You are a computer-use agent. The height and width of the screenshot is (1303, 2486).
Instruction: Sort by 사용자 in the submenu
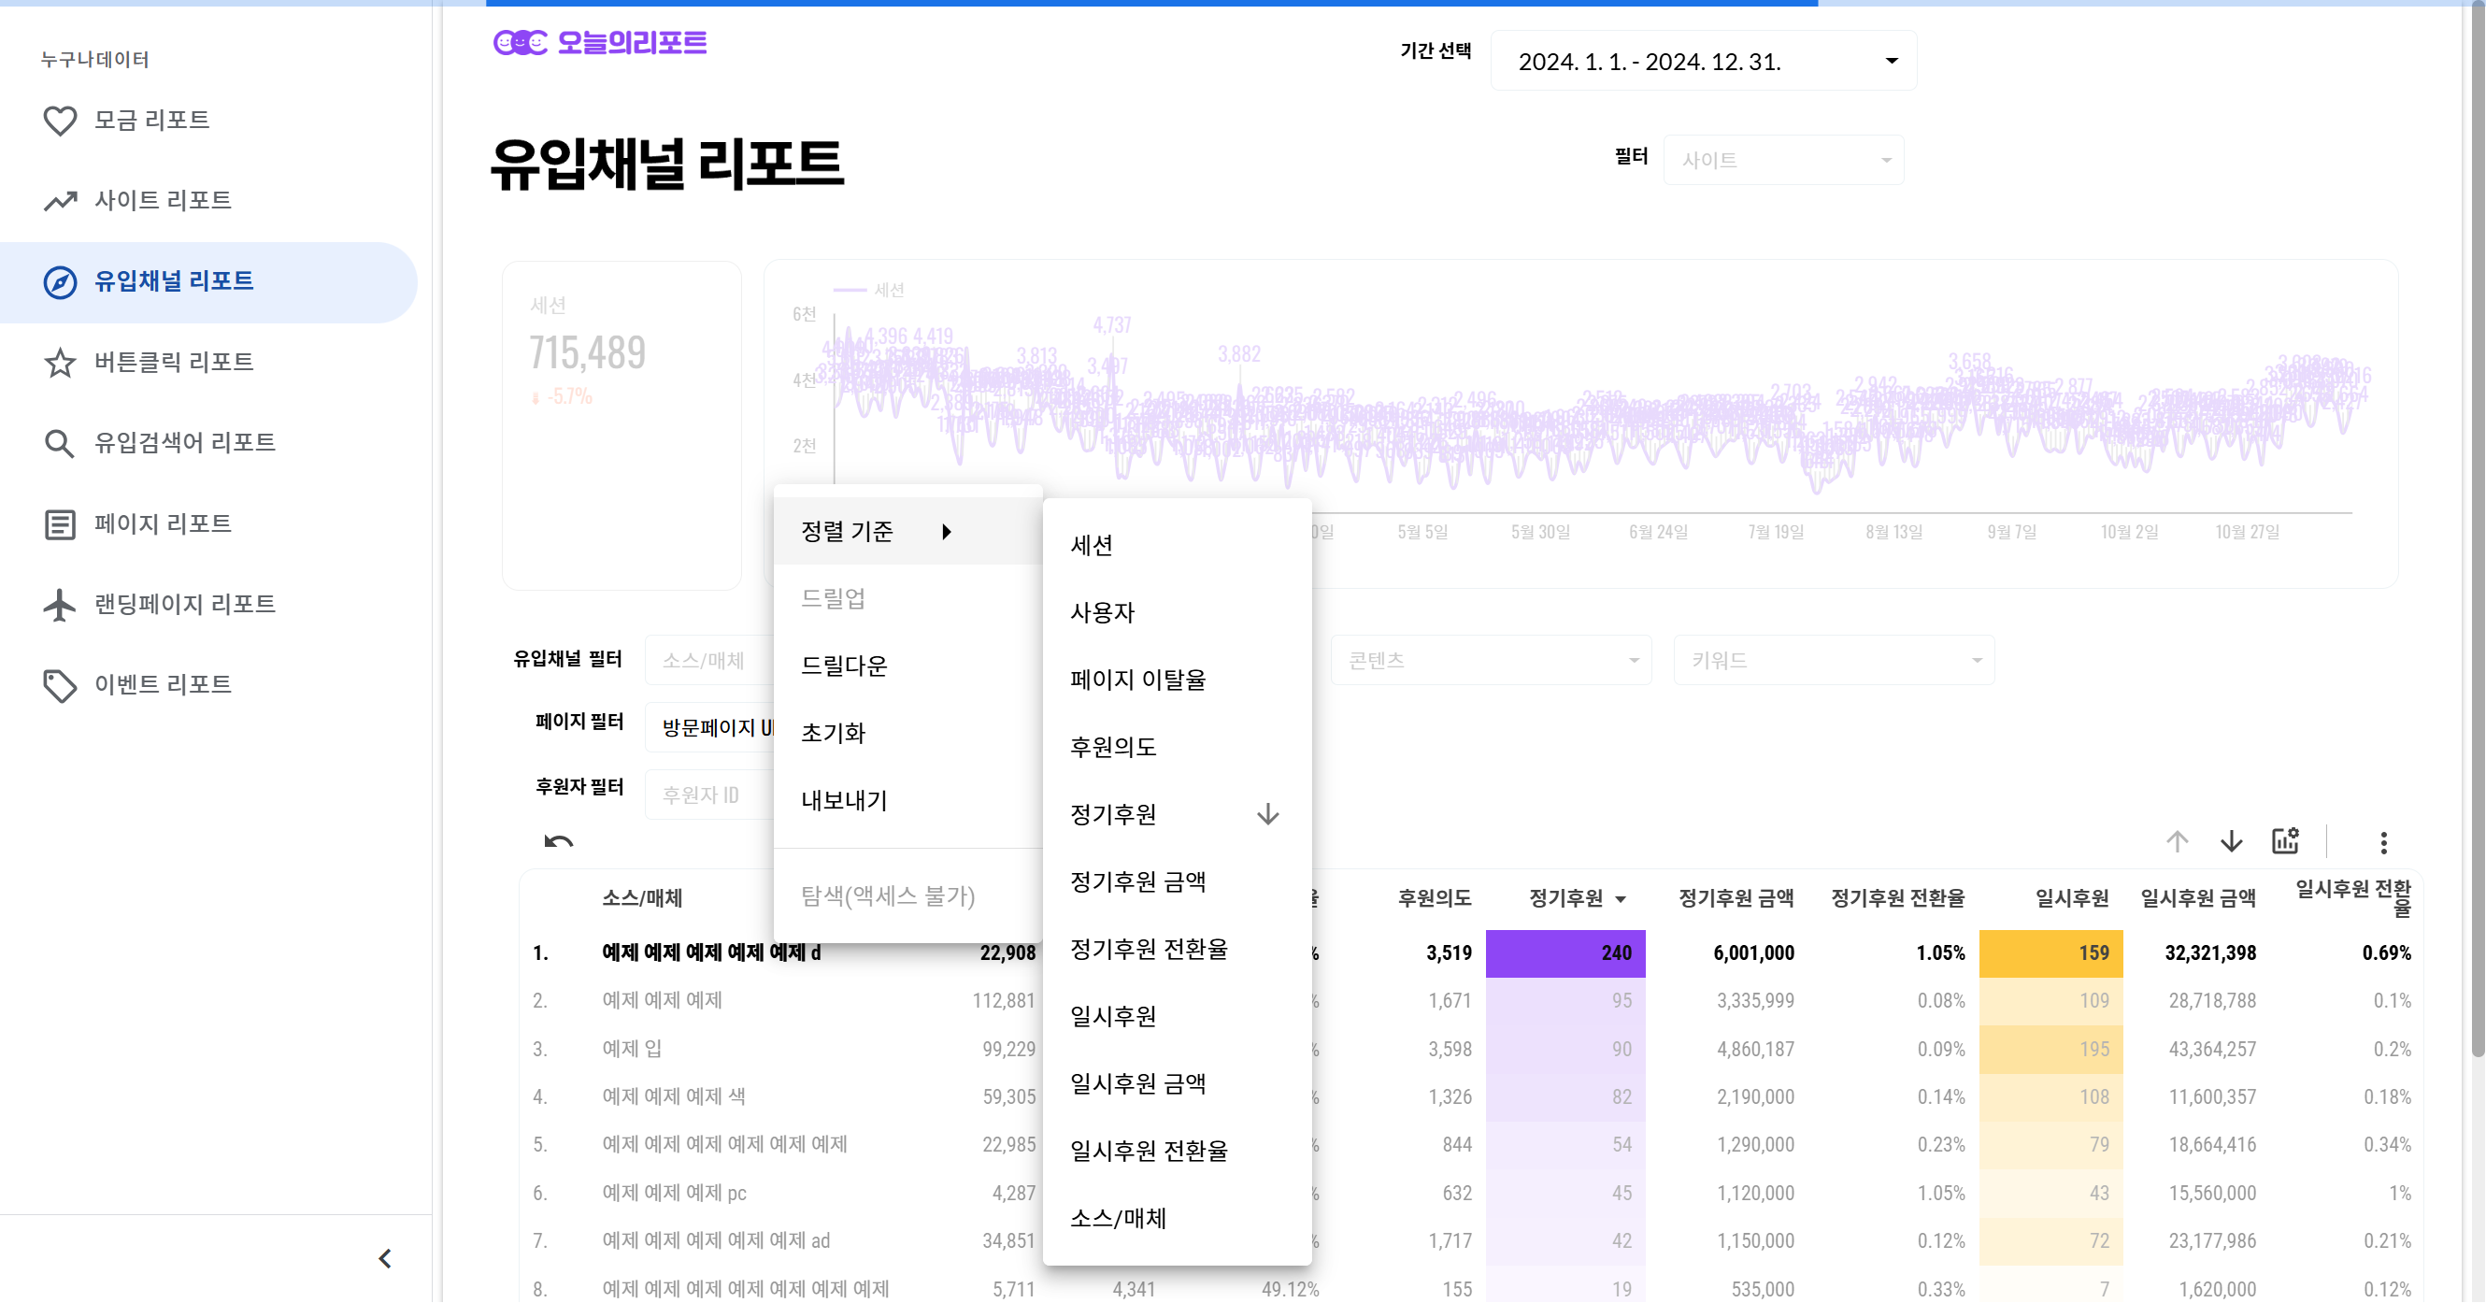coord(1178,613)
